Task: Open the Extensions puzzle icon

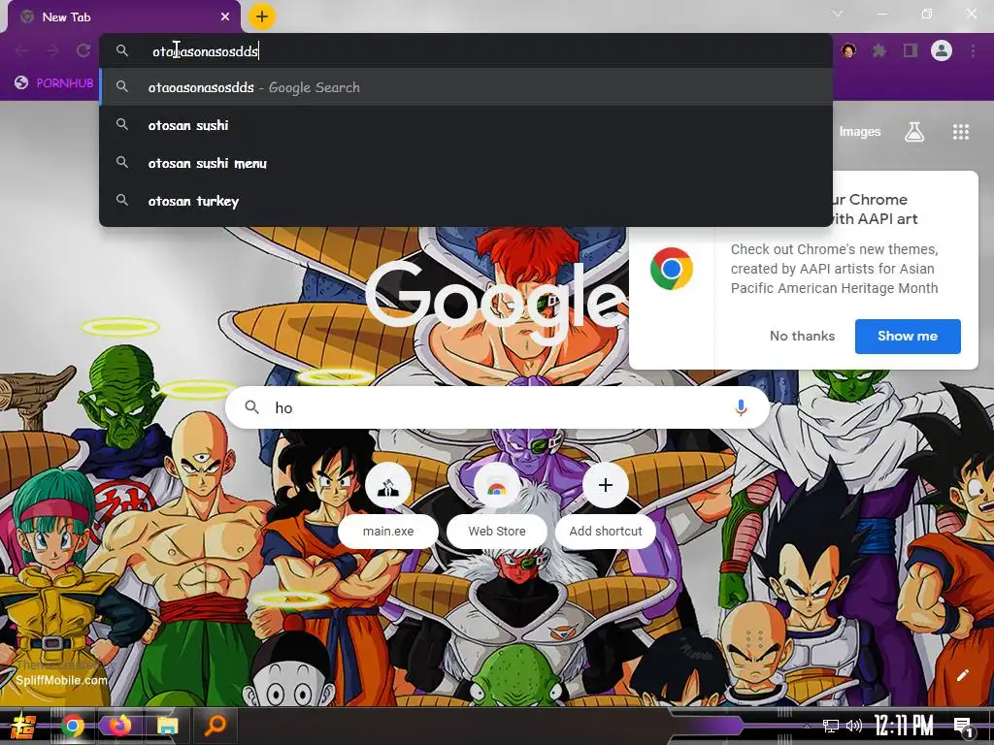Action: (x=879, y=50)
